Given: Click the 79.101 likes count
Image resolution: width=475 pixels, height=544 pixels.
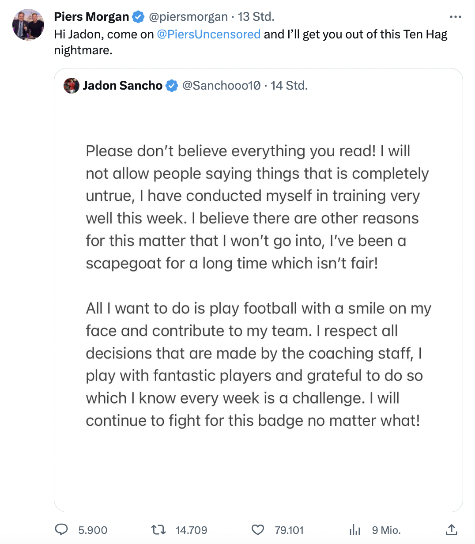Looking at the screenshot, I should click(289, 530).
